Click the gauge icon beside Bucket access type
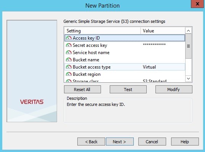Viewport: 205px width, 152px height. point(69,67)
